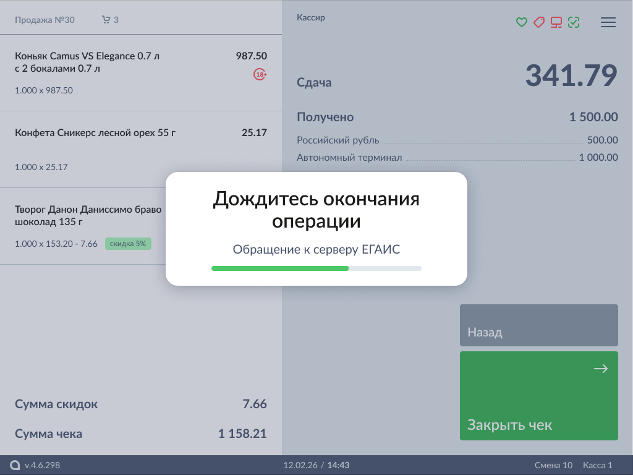The image size is (633, 475).
Task: Click the Касса 1 register indicator
Action: click(x=598, y=465)
